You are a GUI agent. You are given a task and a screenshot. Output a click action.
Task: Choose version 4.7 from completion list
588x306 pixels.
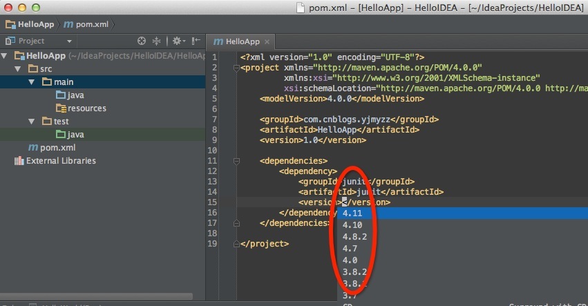(x=463, y=248)
